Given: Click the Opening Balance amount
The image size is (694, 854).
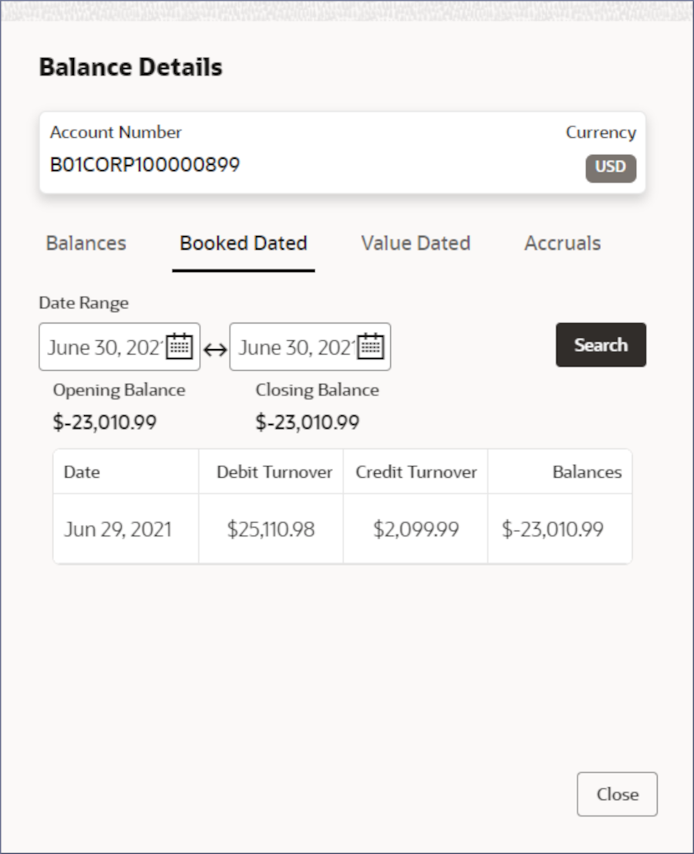Looking at the screenshot, I should pos(105,422).
